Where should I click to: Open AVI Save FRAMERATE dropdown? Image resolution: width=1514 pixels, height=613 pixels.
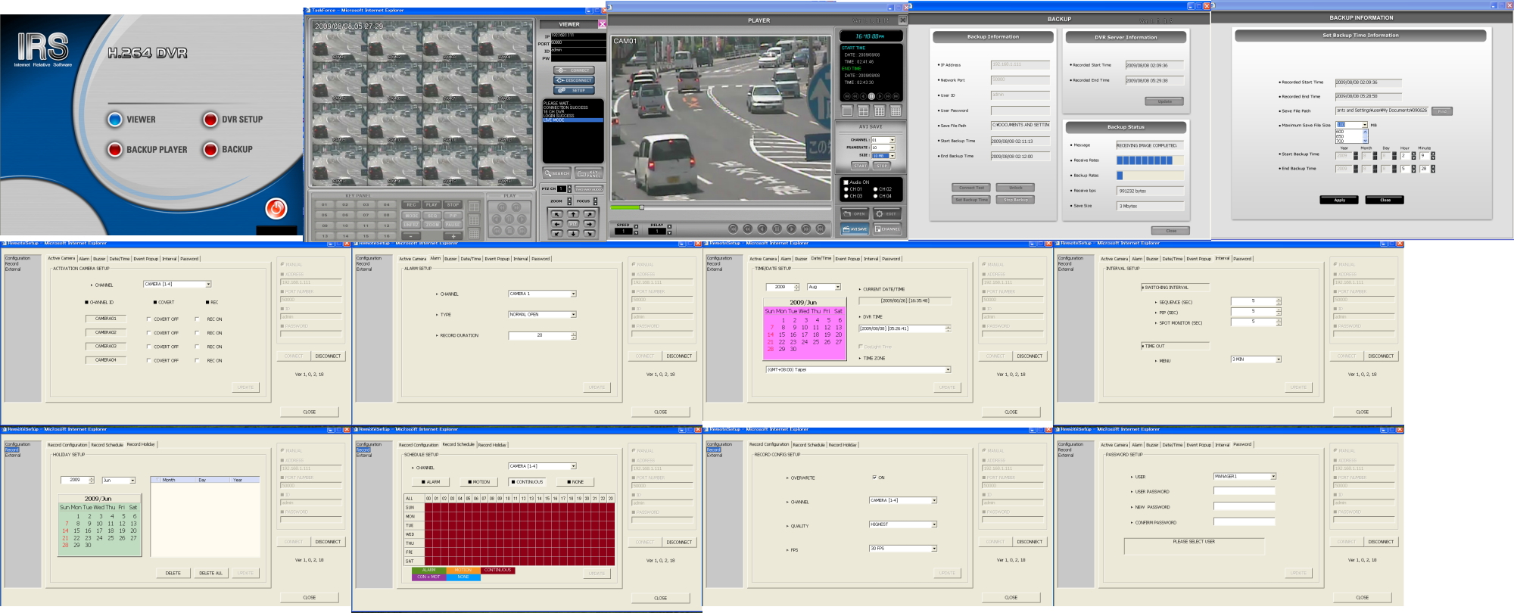[x=892, y=148]
